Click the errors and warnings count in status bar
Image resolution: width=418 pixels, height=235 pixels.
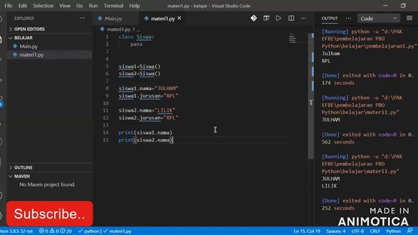55,231
